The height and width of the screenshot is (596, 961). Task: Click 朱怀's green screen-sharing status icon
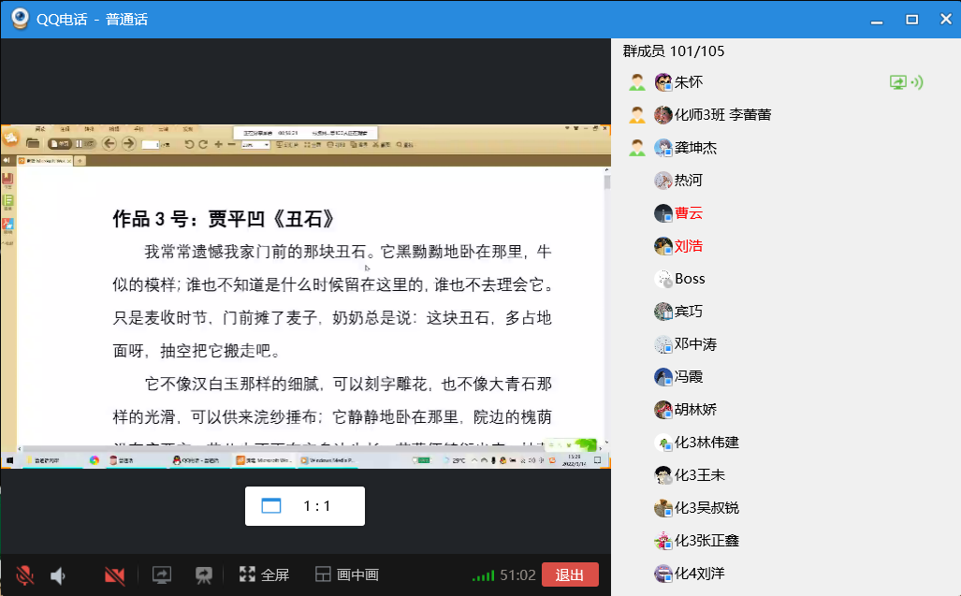pyautogui.click(x=898, y=82)
